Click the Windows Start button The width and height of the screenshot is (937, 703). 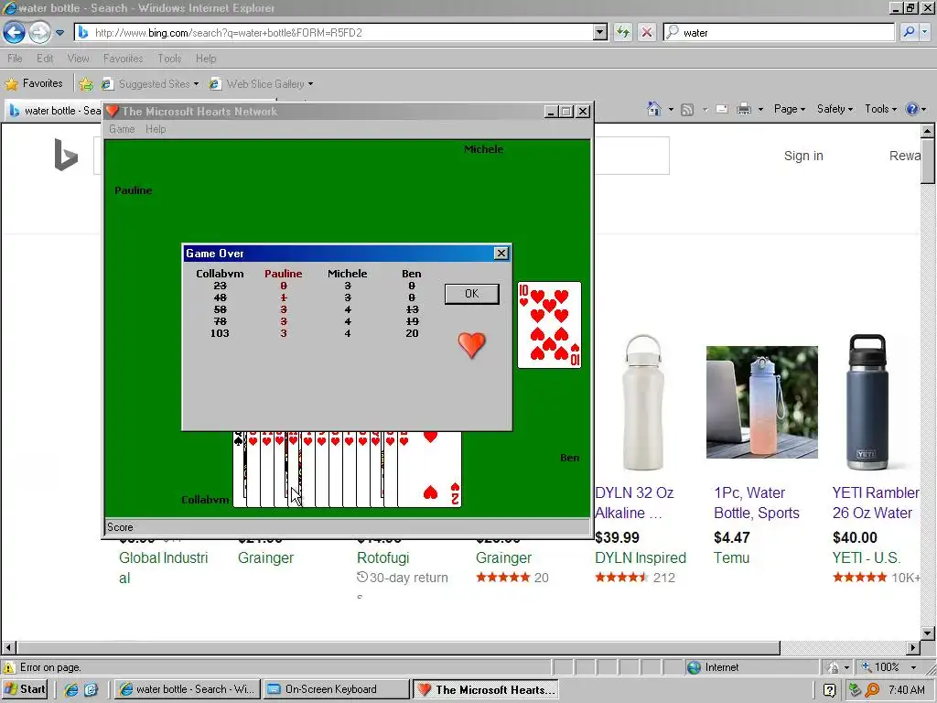coord(25,689)
